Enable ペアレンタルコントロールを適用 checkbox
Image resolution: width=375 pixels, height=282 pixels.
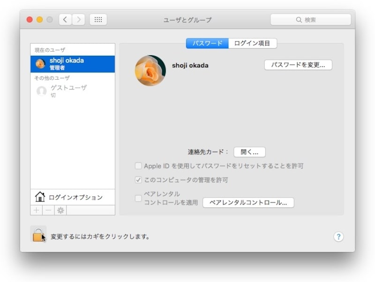click(x=138, y=198)
